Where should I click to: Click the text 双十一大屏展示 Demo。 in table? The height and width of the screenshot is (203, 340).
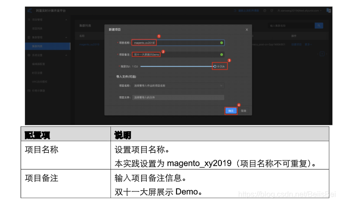[x=158, y=192]
